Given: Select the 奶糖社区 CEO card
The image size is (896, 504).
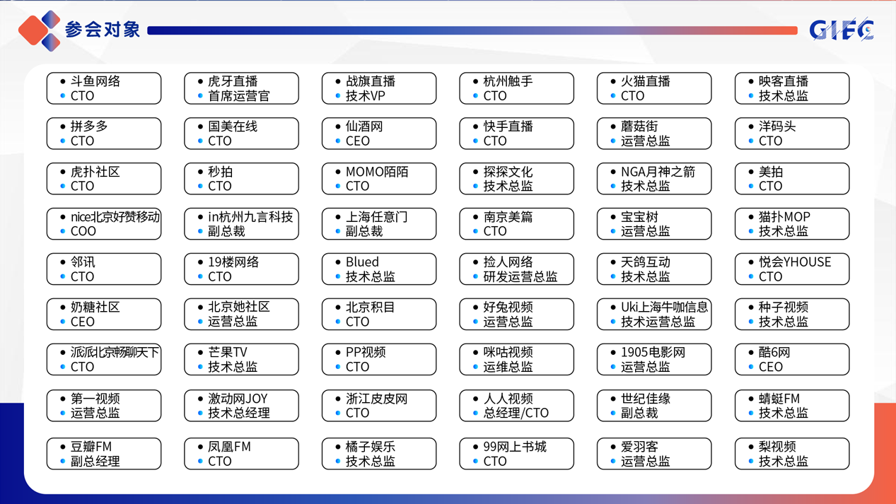Looking at the screenshot, I should click(104, 315).
